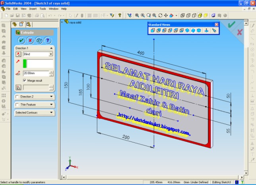Switch to the PropertyManager tab
Image resolution: width=256 pixels, height=185 pixels.
[21, 24]
